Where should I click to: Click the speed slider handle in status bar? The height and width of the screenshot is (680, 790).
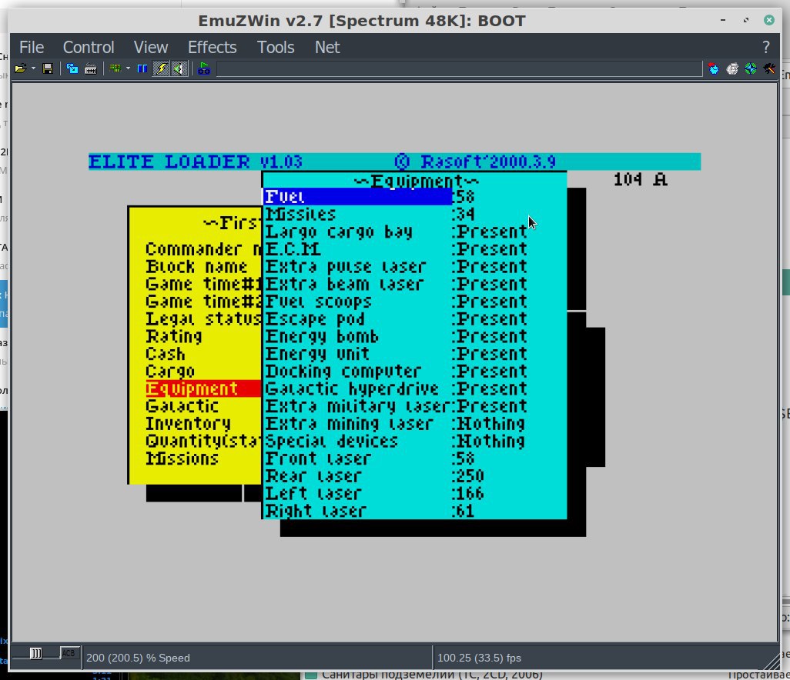coord(35,653)
